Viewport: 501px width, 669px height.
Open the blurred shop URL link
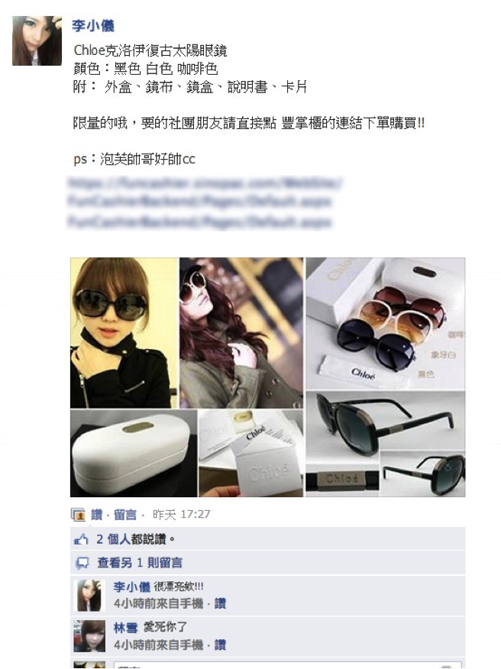(x=205, y=202)
